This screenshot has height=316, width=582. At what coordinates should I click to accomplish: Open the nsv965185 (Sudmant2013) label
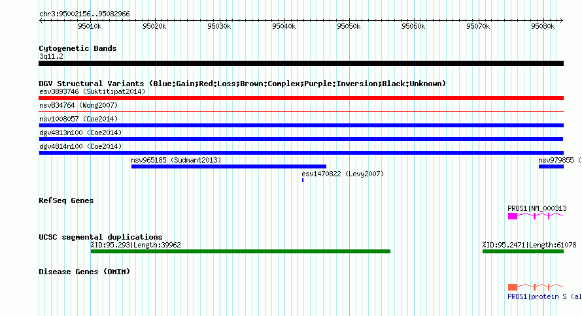pyautogui.click(x=176, y=160)
